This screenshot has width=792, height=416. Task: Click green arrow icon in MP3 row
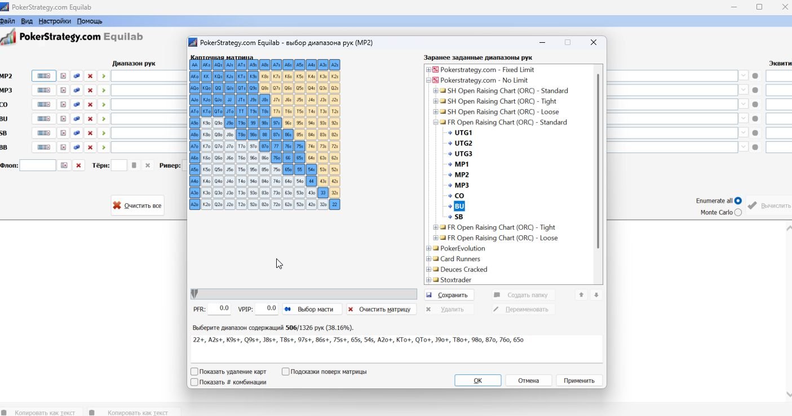(x=104, y=90)
